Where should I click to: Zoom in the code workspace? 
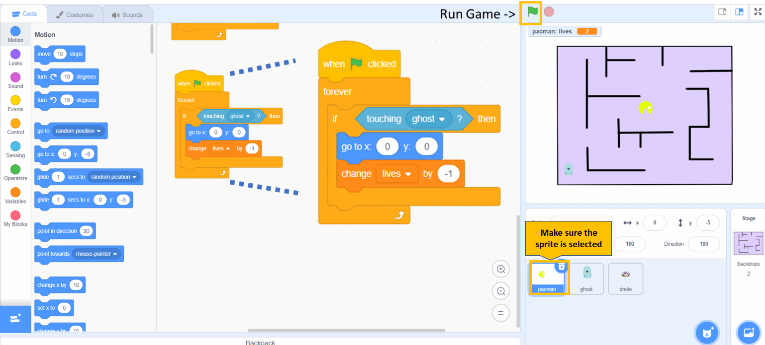point(501,270)
